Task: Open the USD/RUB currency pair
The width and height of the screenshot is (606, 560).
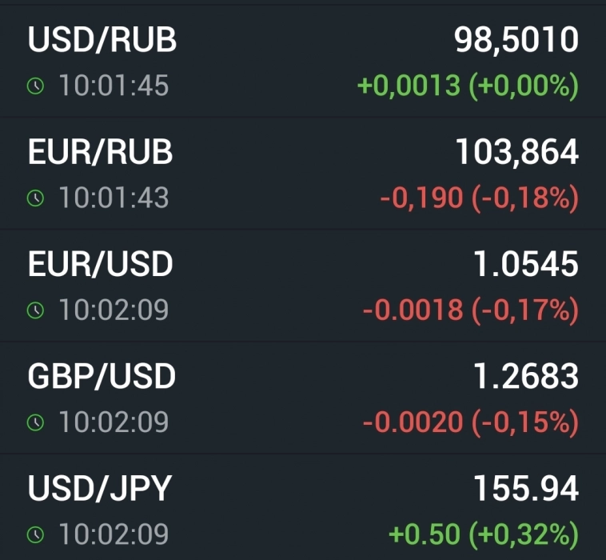Action: point(102,40)
